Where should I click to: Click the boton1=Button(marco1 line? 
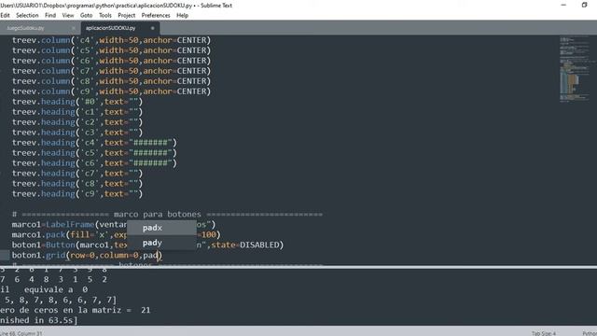click(147, 245)
